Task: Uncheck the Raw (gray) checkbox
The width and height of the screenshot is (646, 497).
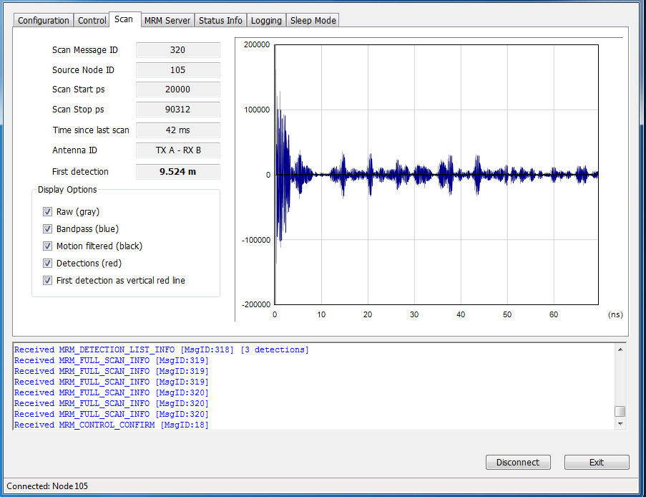Action: pyautogui.click(x=48, y=212)
